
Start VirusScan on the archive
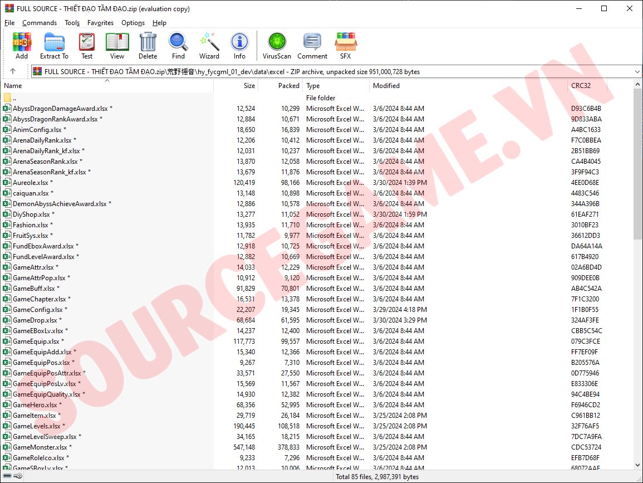point(277,45)
